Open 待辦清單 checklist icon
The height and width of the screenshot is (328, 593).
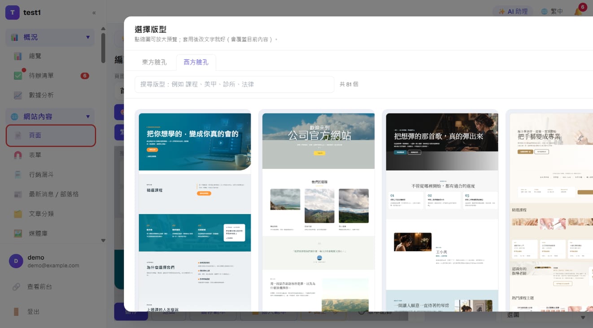[18, 75]
